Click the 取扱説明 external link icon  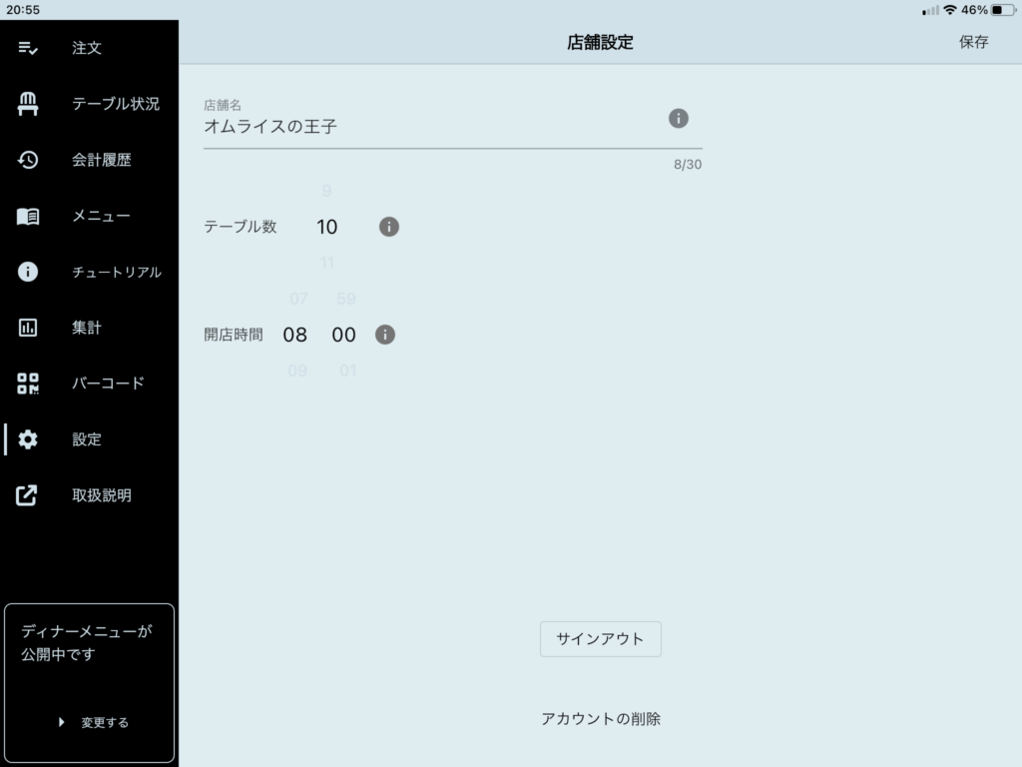26,495
